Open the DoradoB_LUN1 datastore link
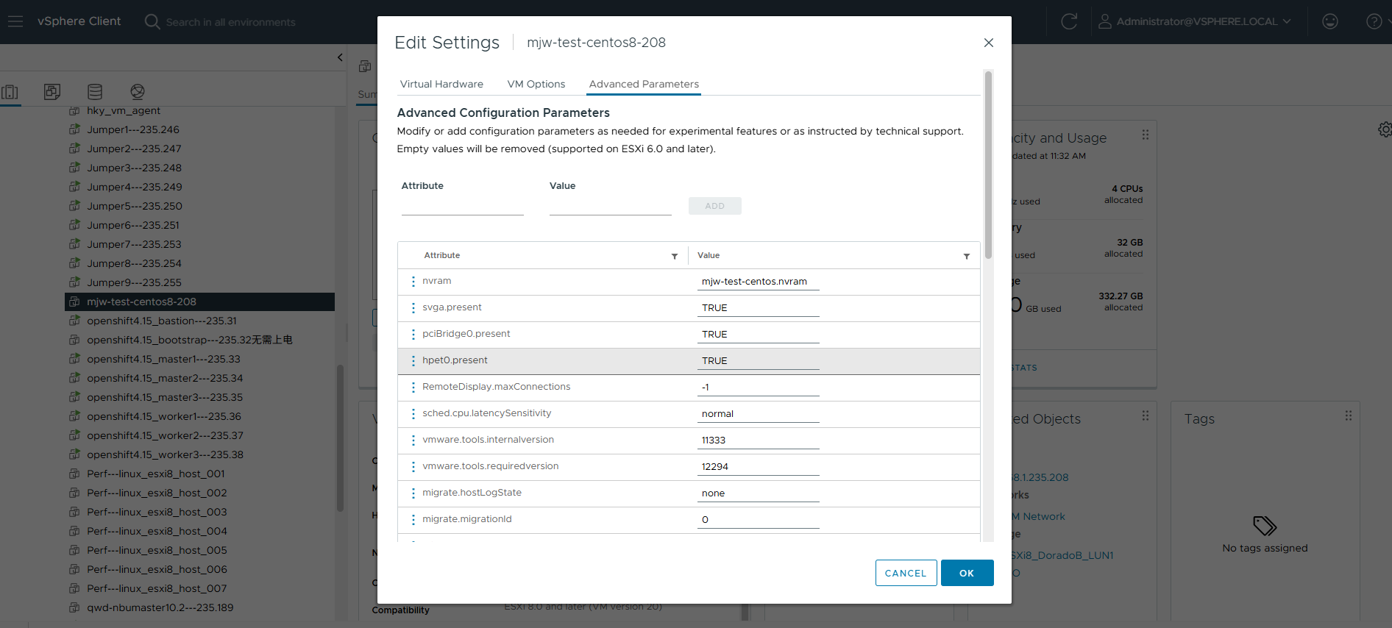This screenshot has width=1392, height=628. click(x=1062, y=555)
